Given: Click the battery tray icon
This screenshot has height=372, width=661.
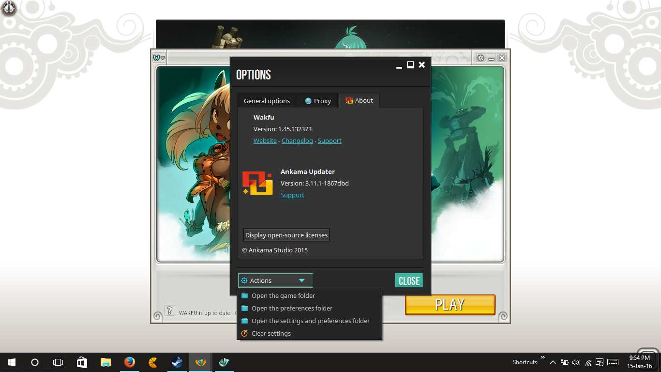Looking at the screenshot, I should tap(564, 362).
